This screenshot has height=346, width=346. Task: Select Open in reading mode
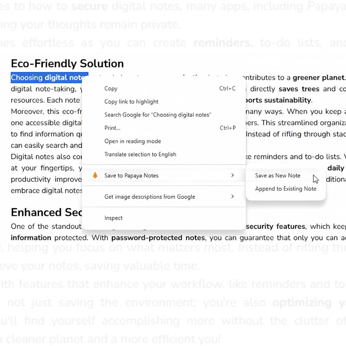pos(133,141)
